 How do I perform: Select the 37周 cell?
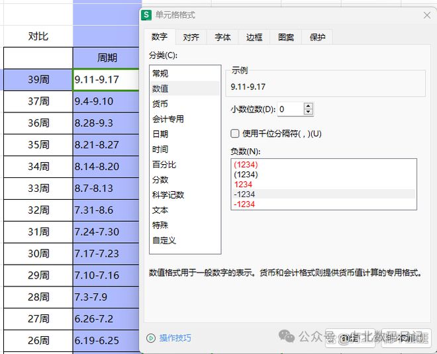click(38, 101)
